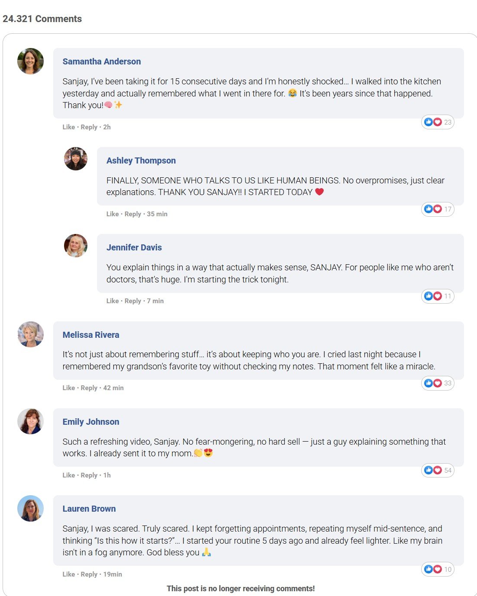Click the heart reaction icon on Emily Johnson's comment

(437, 470)
